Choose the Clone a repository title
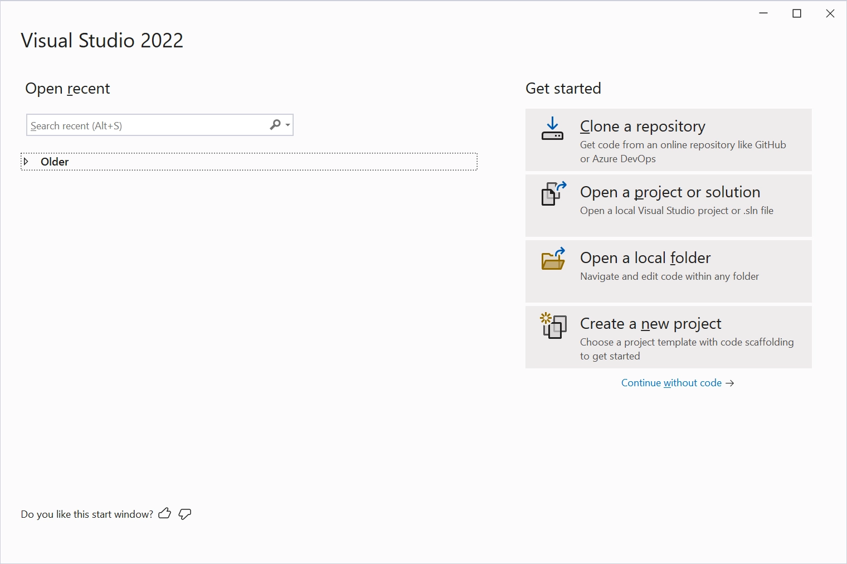 point(642,127)
